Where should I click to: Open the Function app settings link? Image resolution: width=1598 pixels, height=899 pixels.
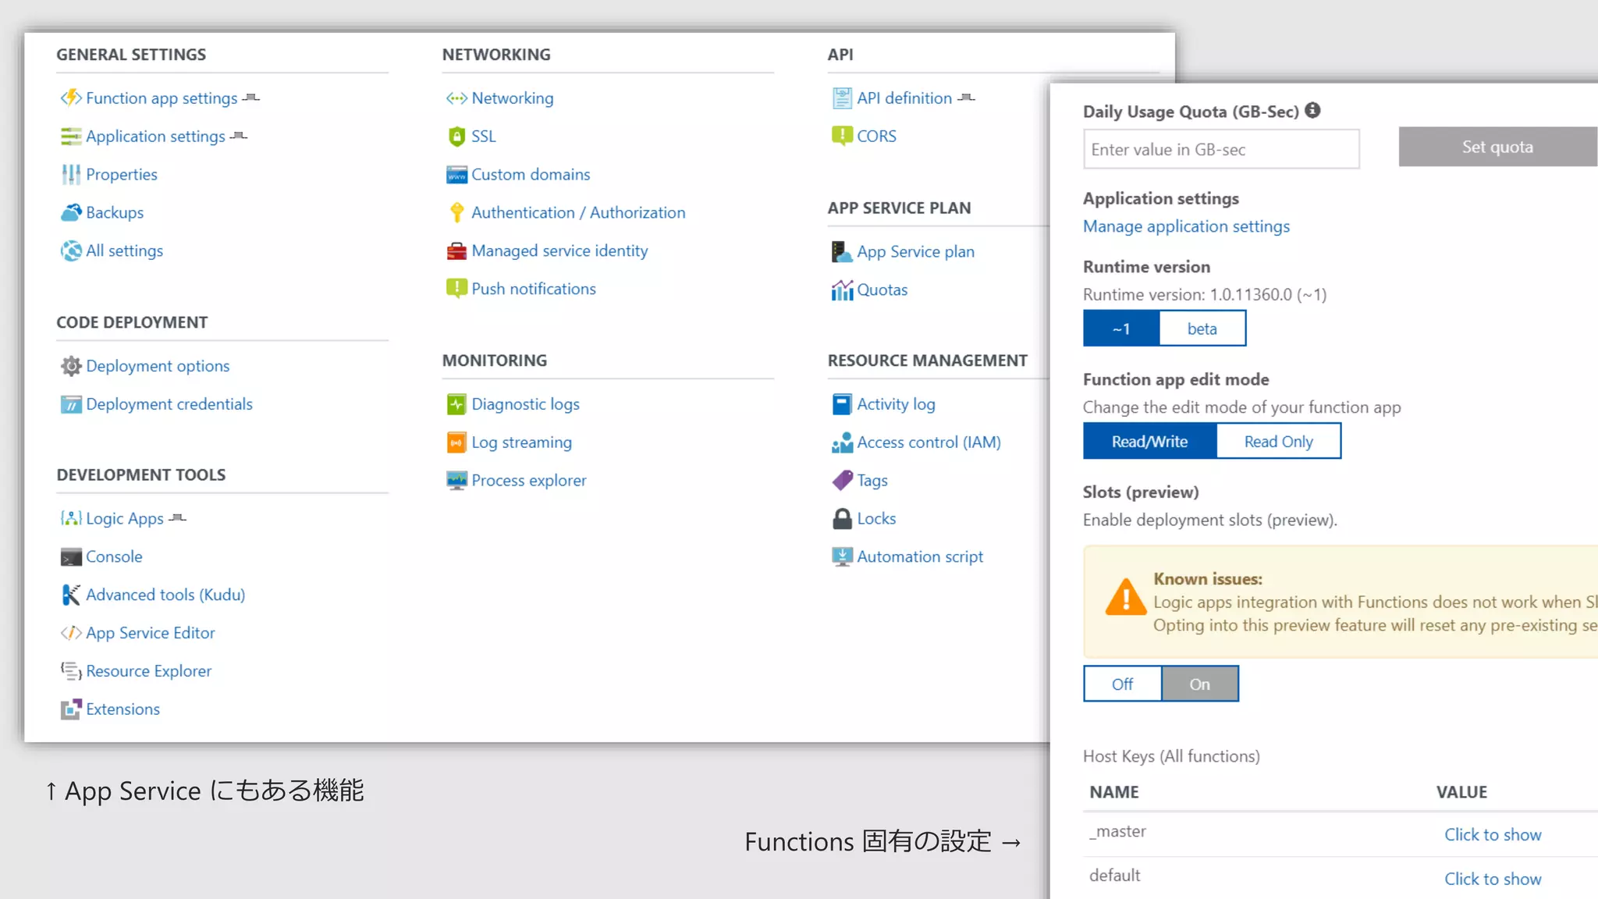coord(162,98)
